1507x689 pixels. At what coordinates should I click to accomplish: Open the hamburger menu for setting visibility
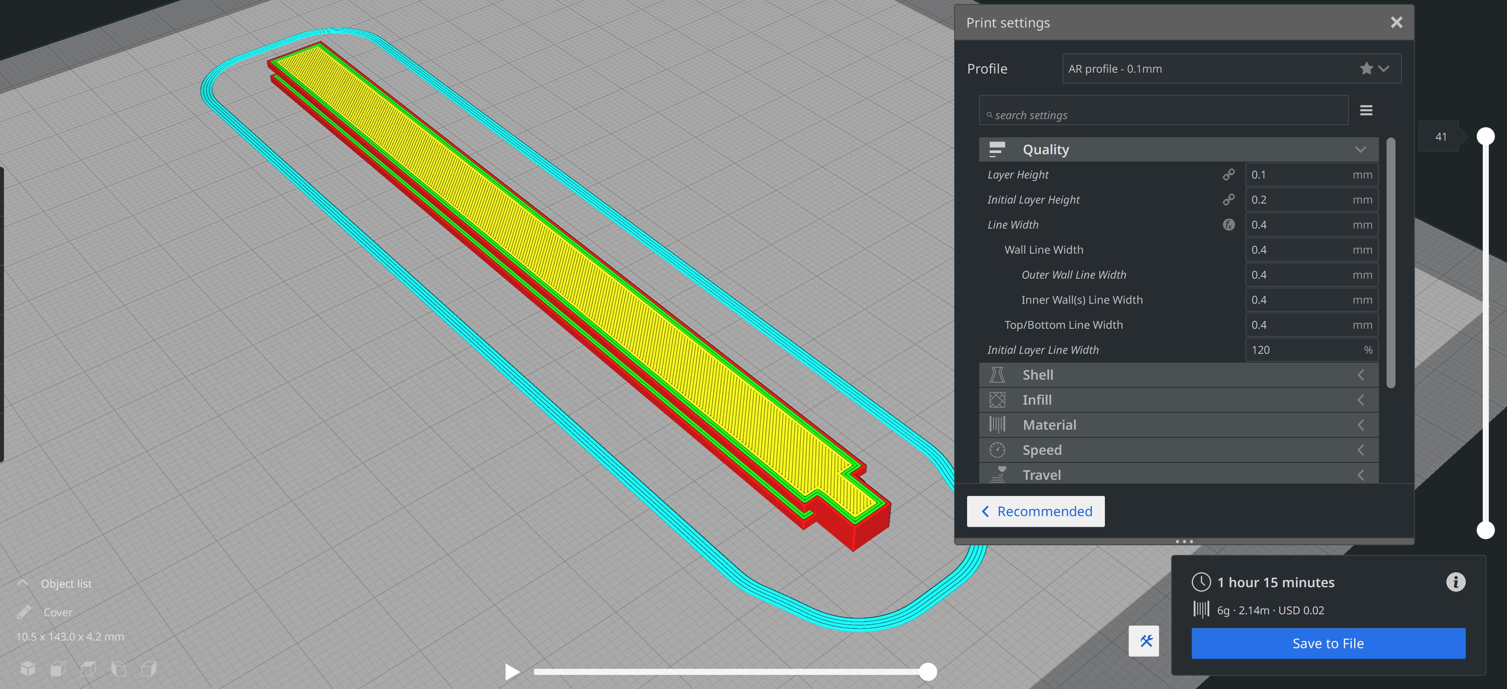[x=1366, y=110]
